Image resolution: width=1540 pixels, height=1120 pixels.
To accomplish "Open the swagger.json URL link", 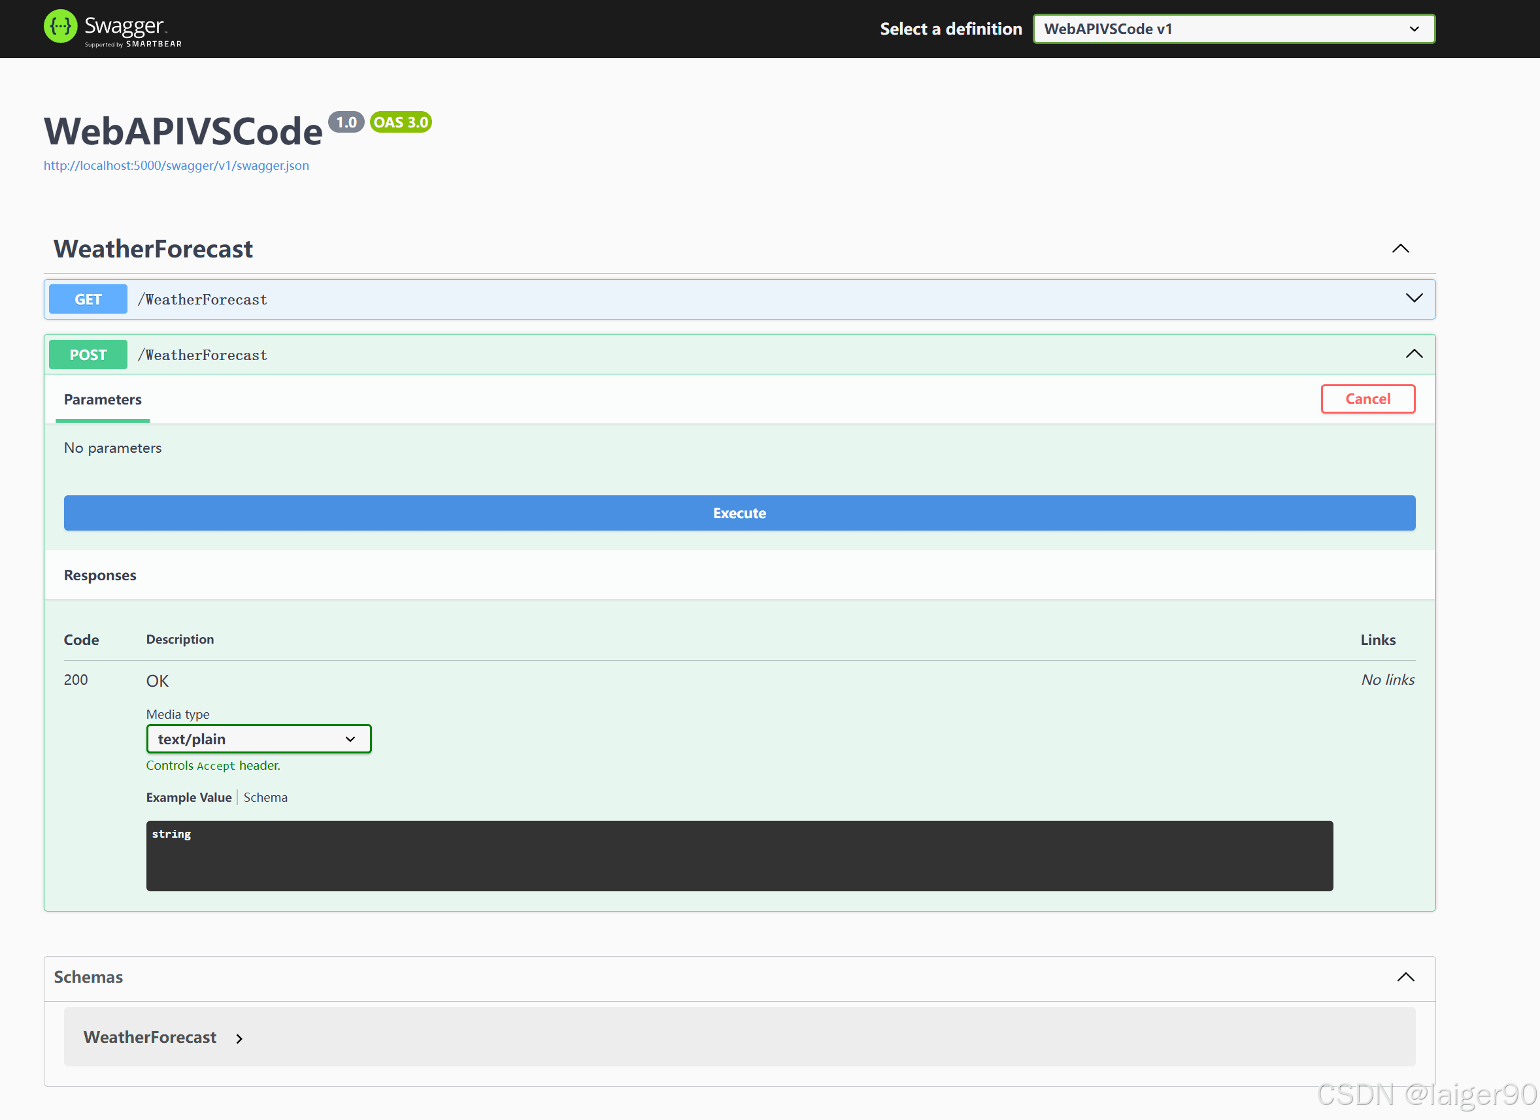I will 176,165.
